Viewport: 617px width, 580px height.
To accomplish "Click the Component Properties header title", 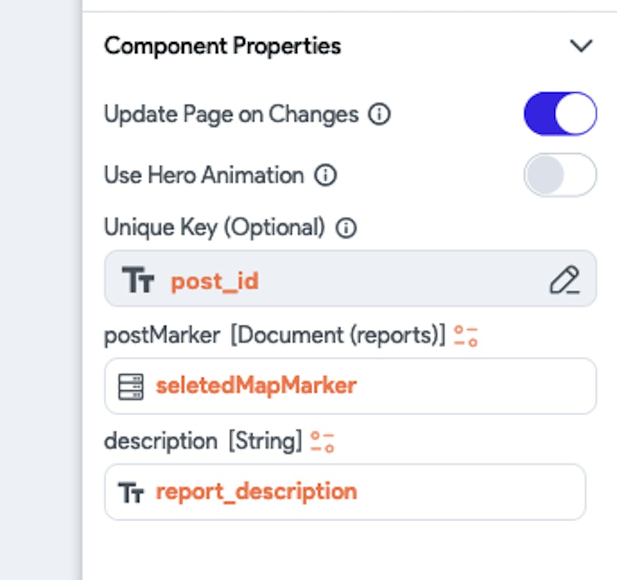I will click(222, 46).
